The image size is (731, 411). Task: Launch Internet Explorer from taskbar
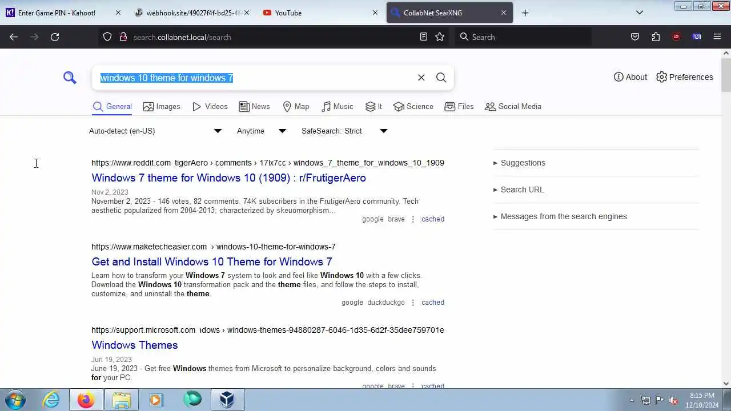(x=51, y=400)
